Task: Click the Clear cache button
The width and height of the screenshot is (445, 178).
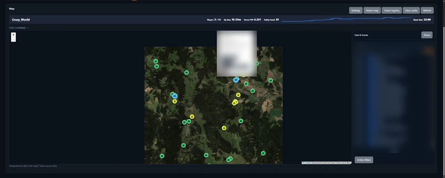Action: 411,11
